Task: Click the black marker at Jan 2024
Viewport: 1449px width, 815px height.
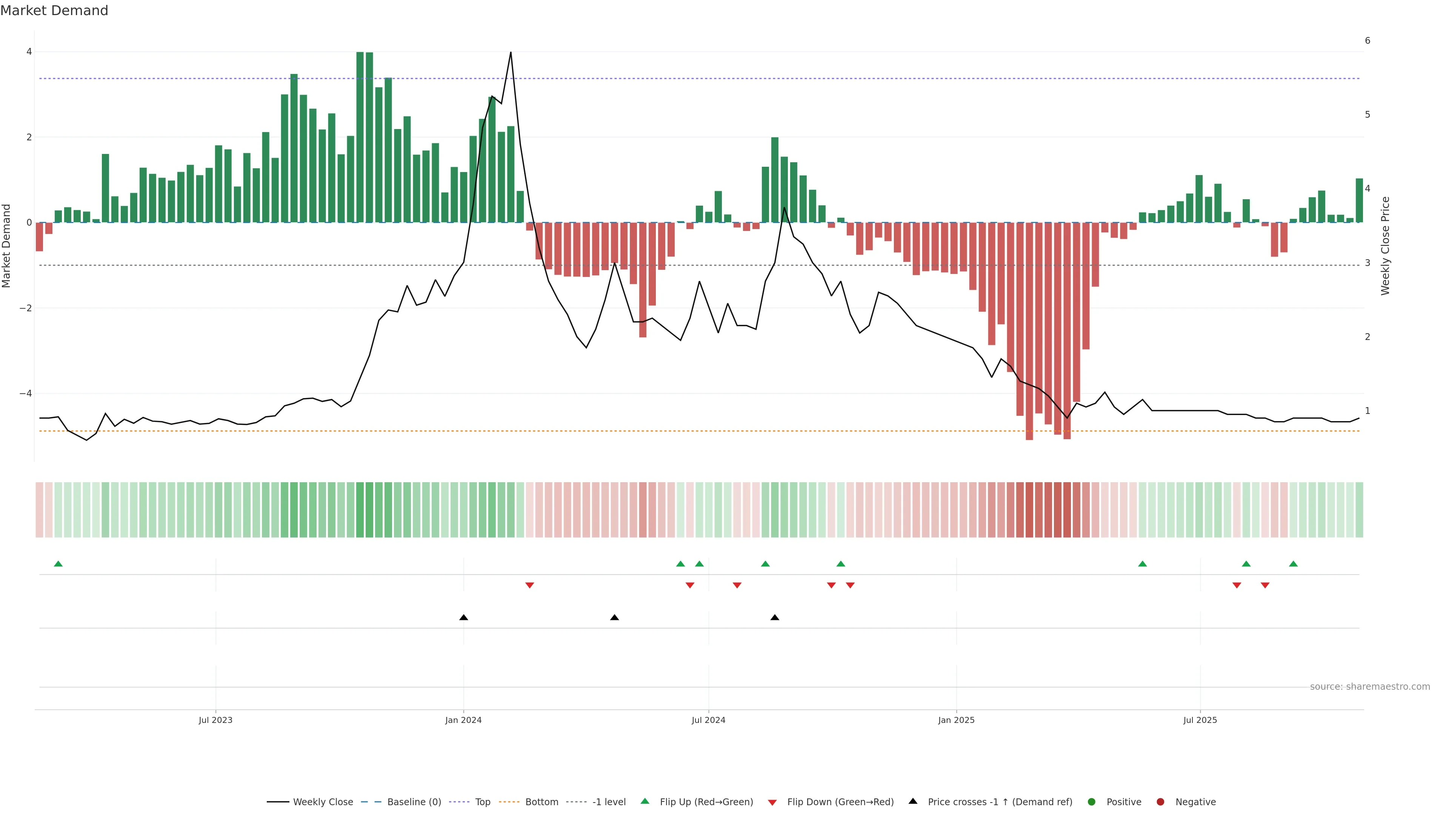Action: click(463, 618)
